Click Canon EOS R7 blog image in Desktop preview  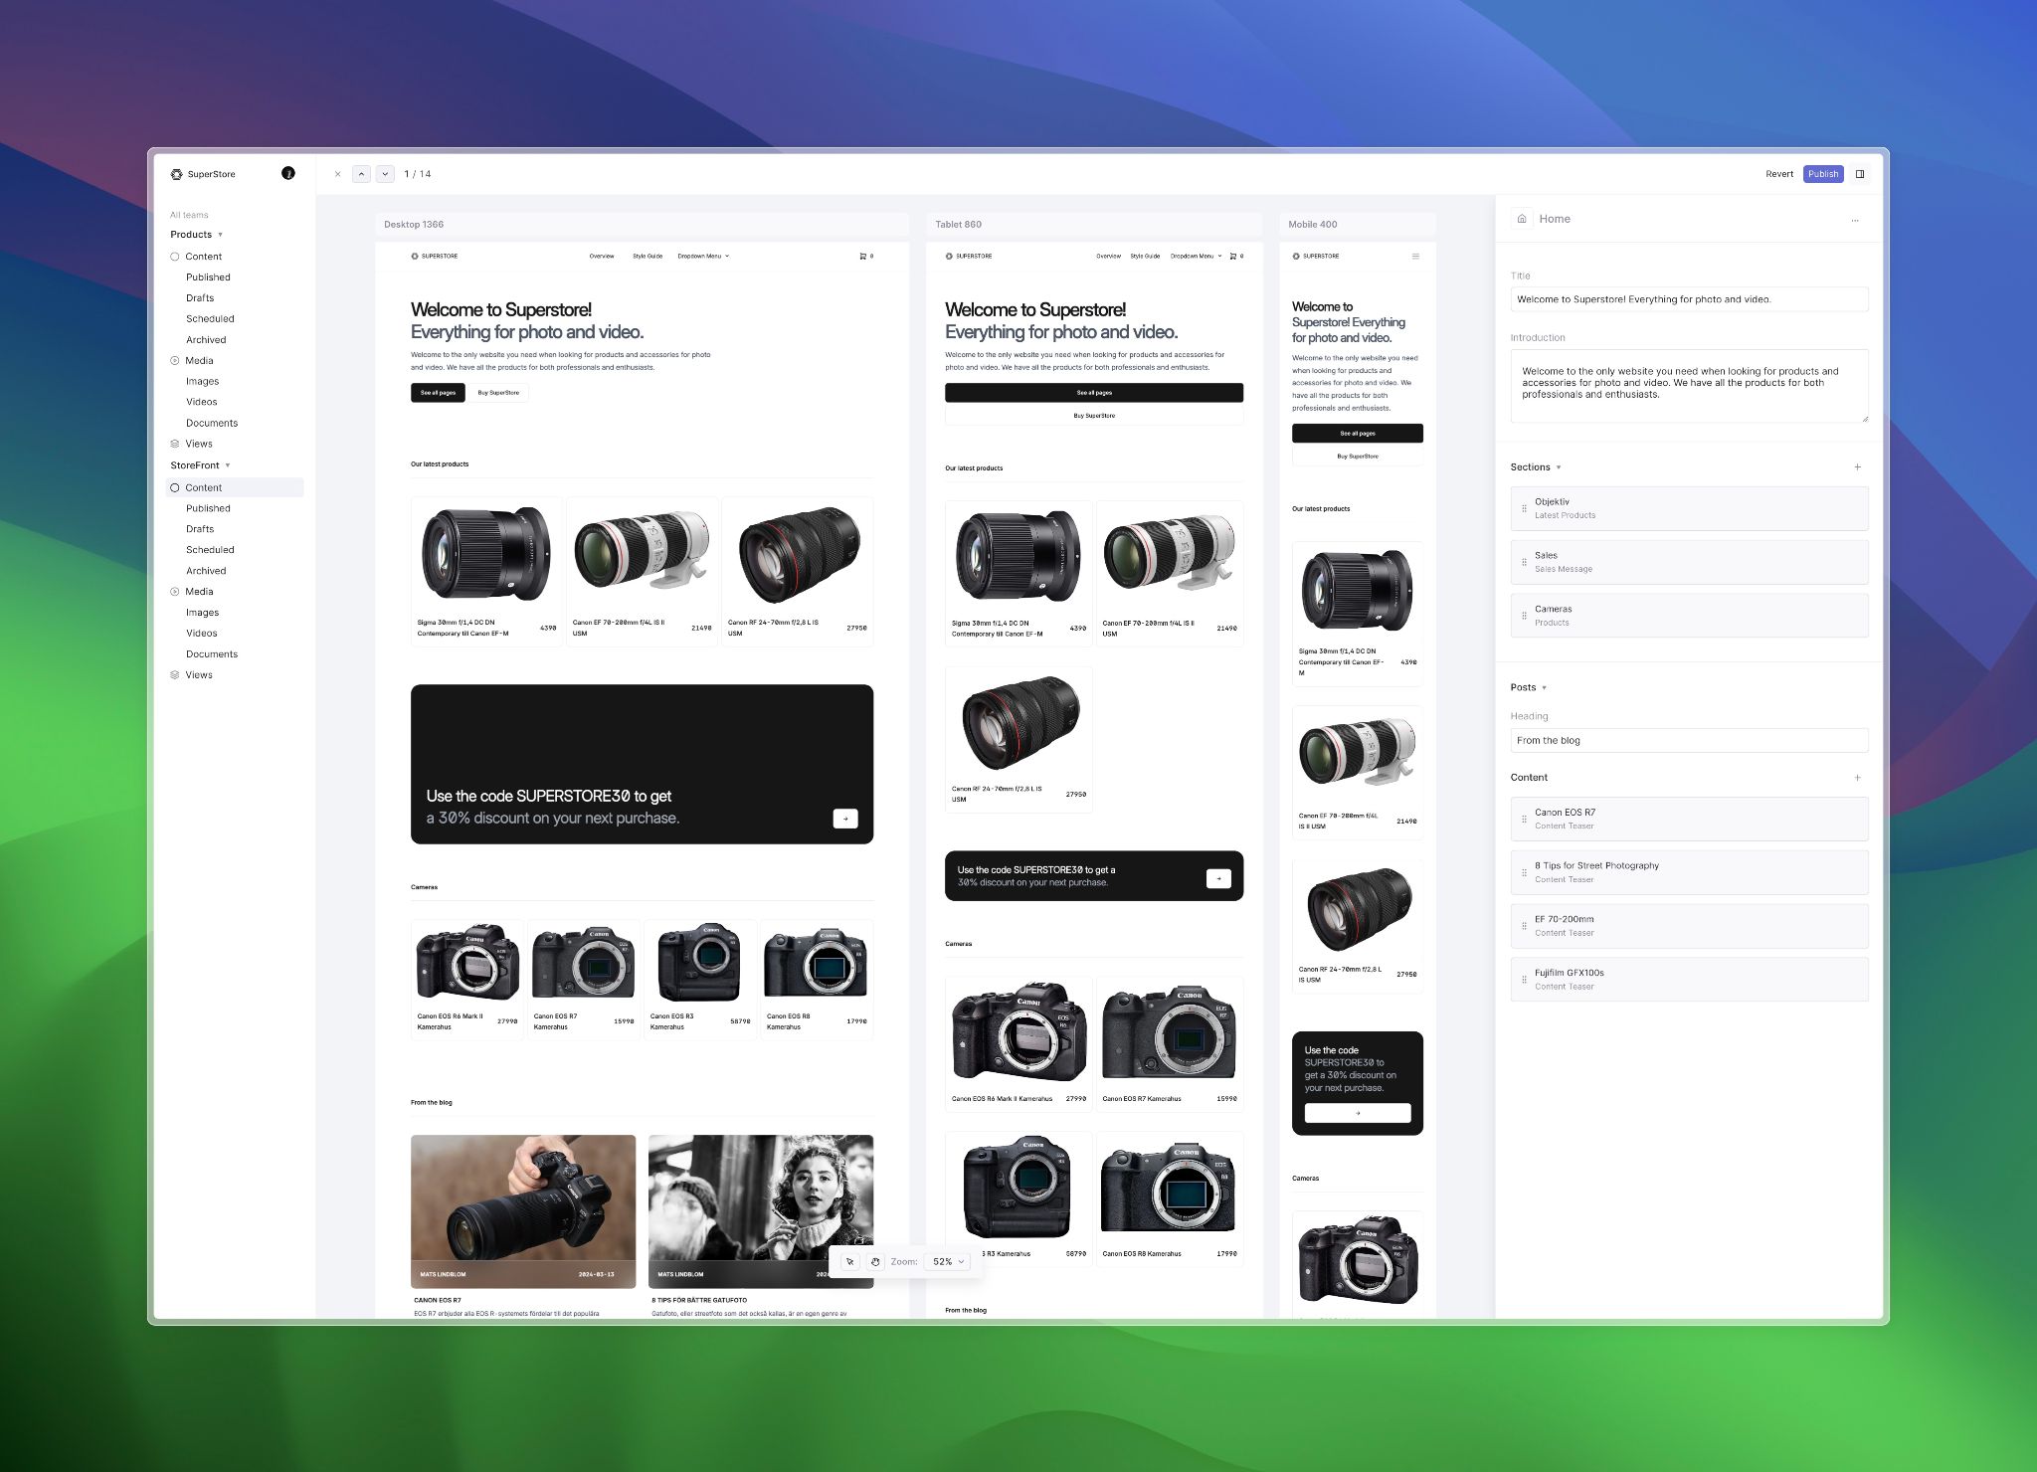pos(523,1211)
